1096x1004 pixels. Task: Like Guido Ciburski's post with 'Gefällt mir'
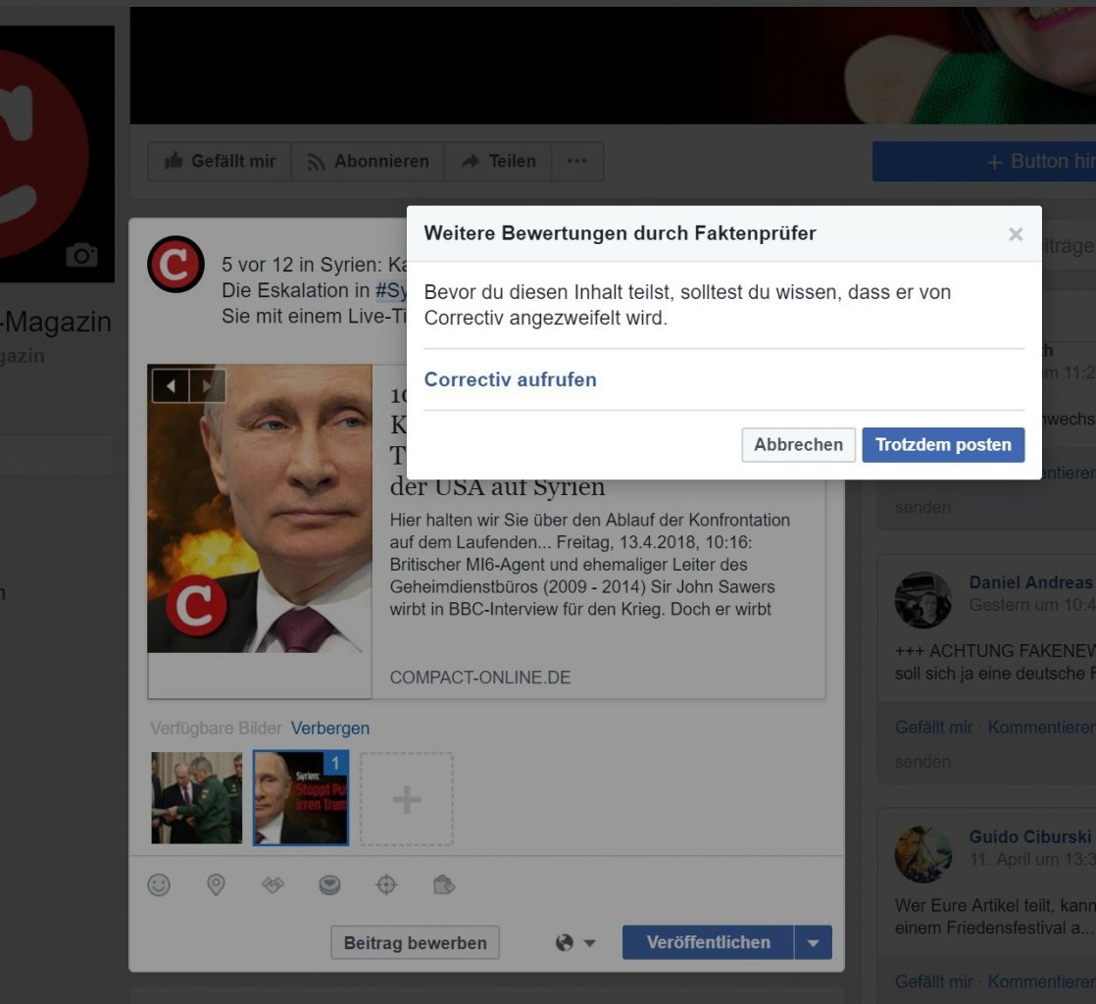tap(934, 981)
